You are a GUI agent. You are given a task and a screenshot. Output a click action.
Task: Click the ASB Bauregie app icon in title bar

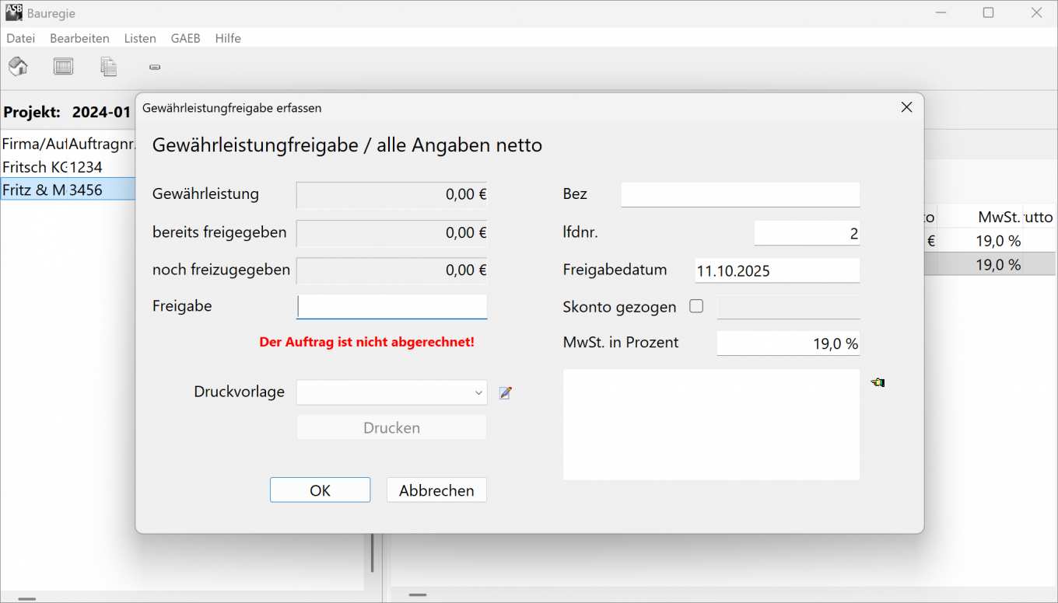click(14, 12)
